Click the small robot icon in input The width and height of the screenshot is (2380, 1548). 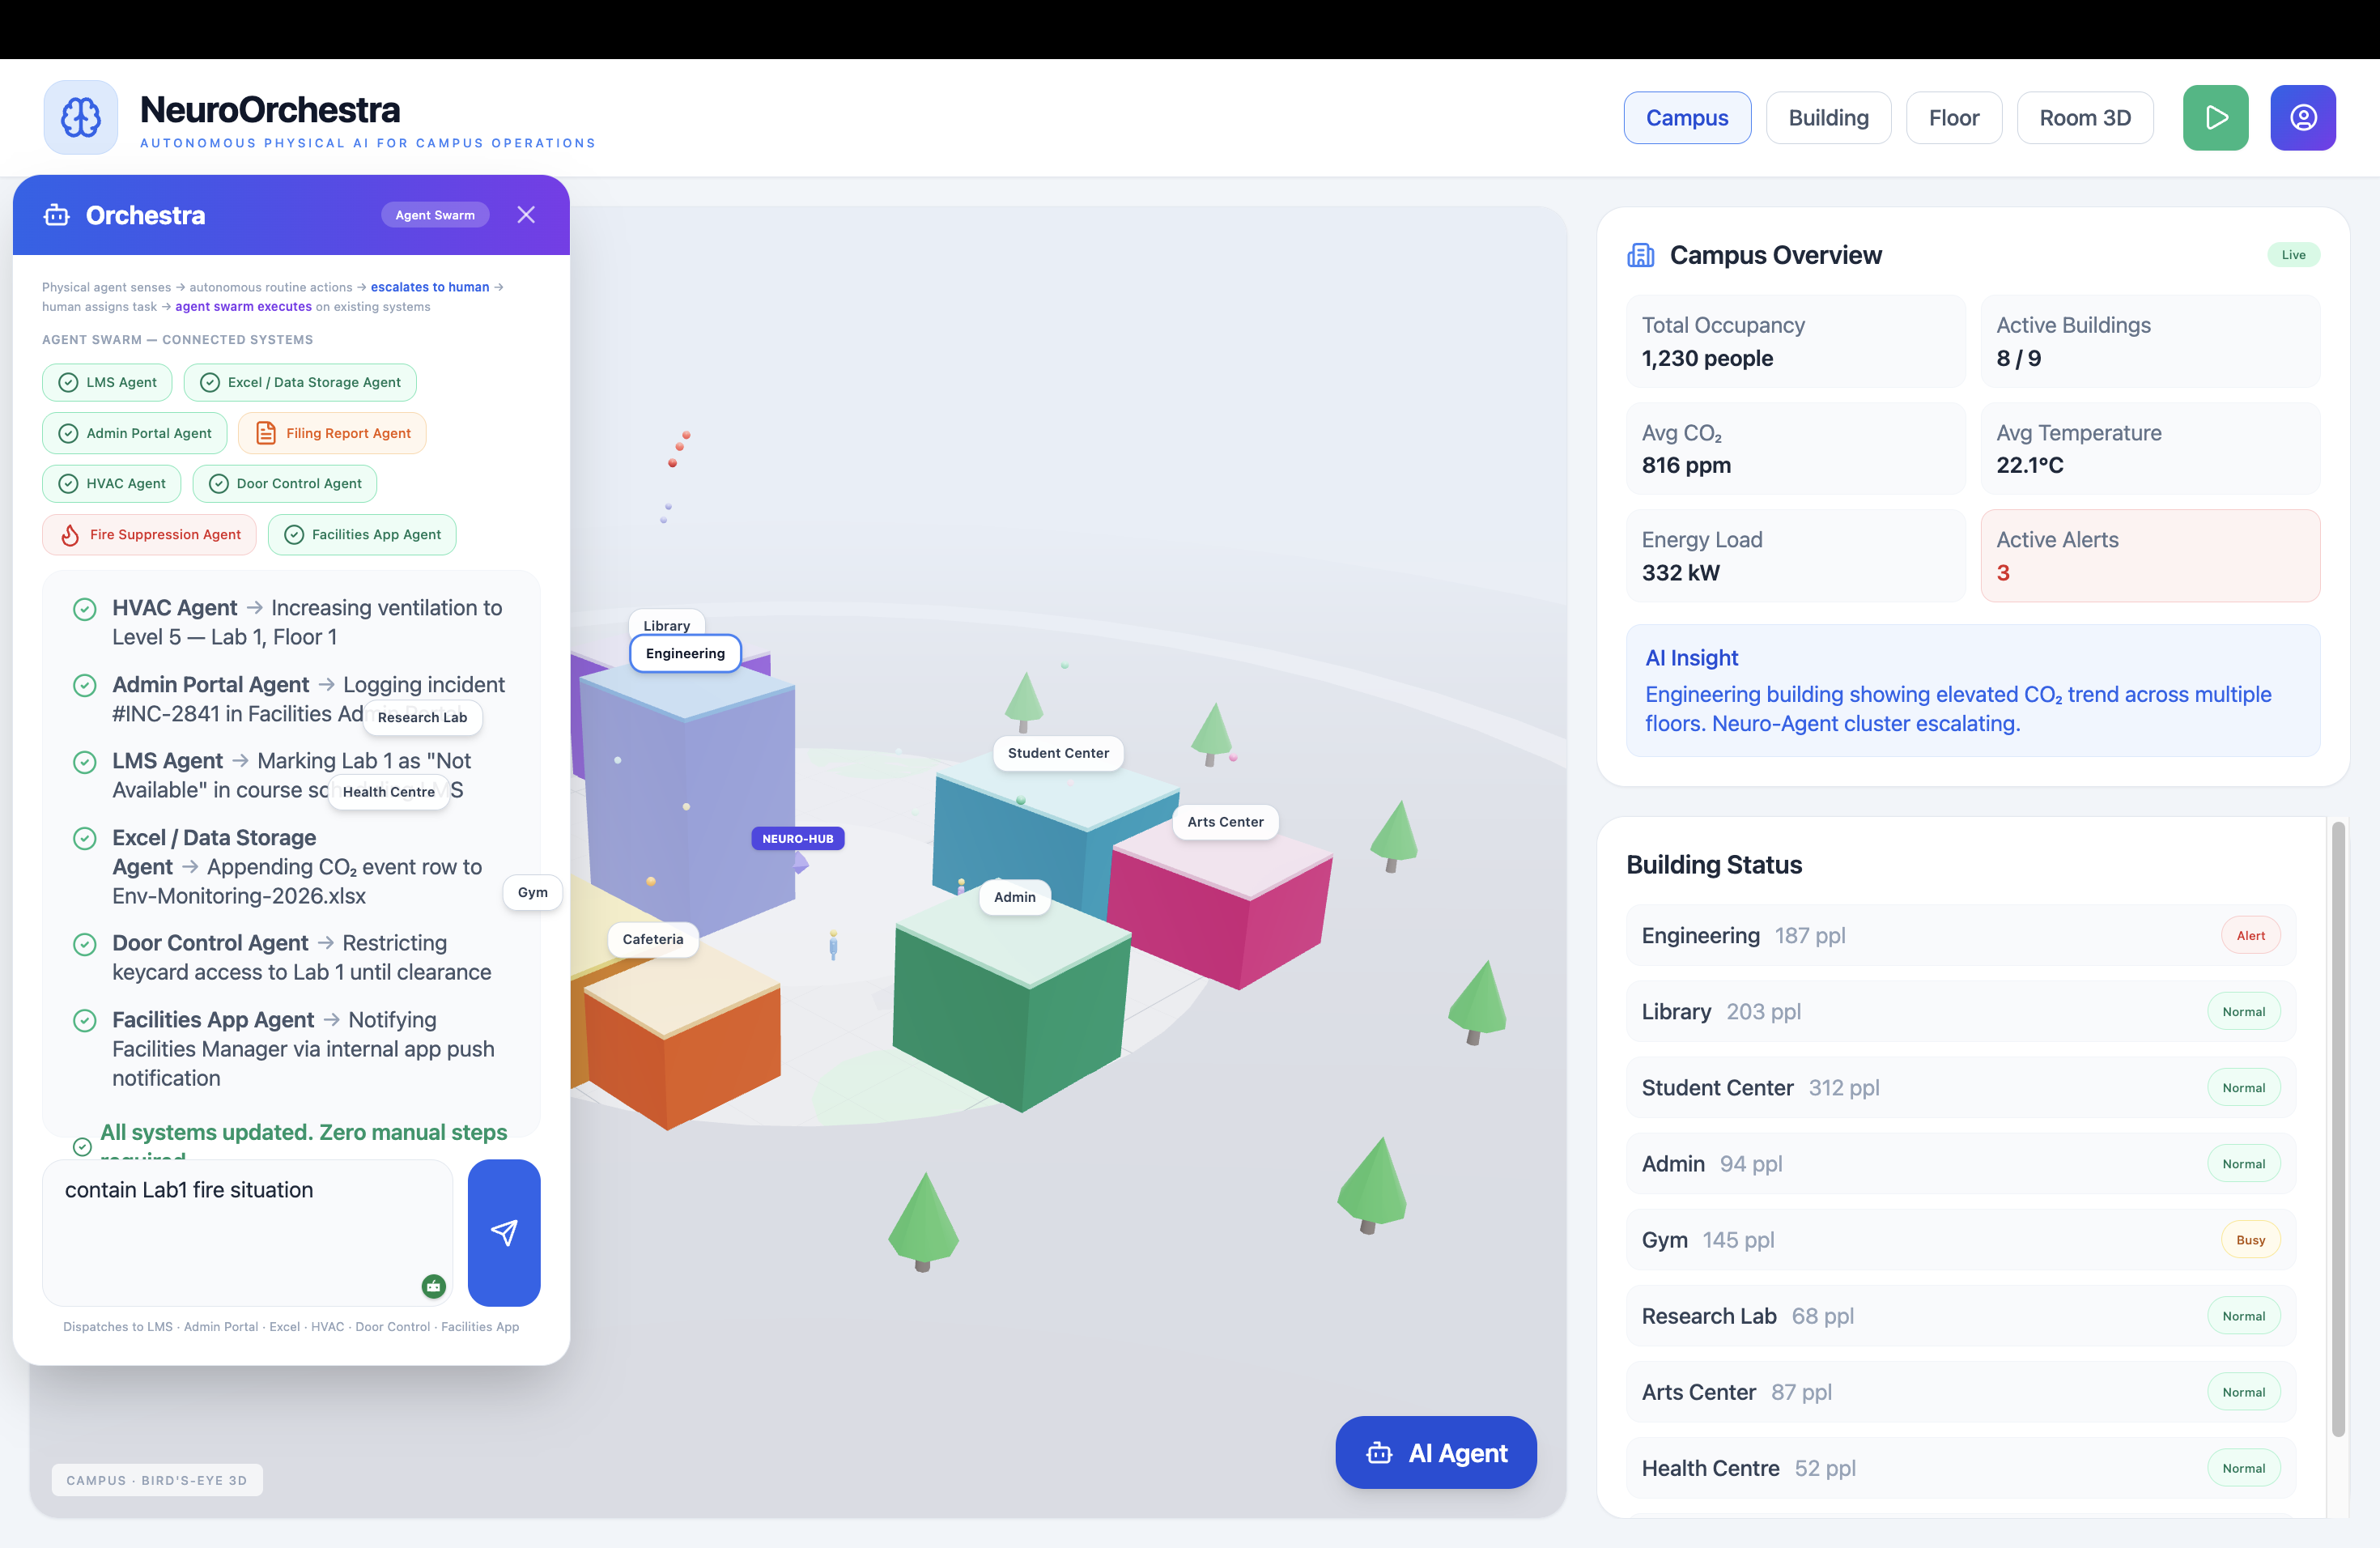[x=433, y=1286]
